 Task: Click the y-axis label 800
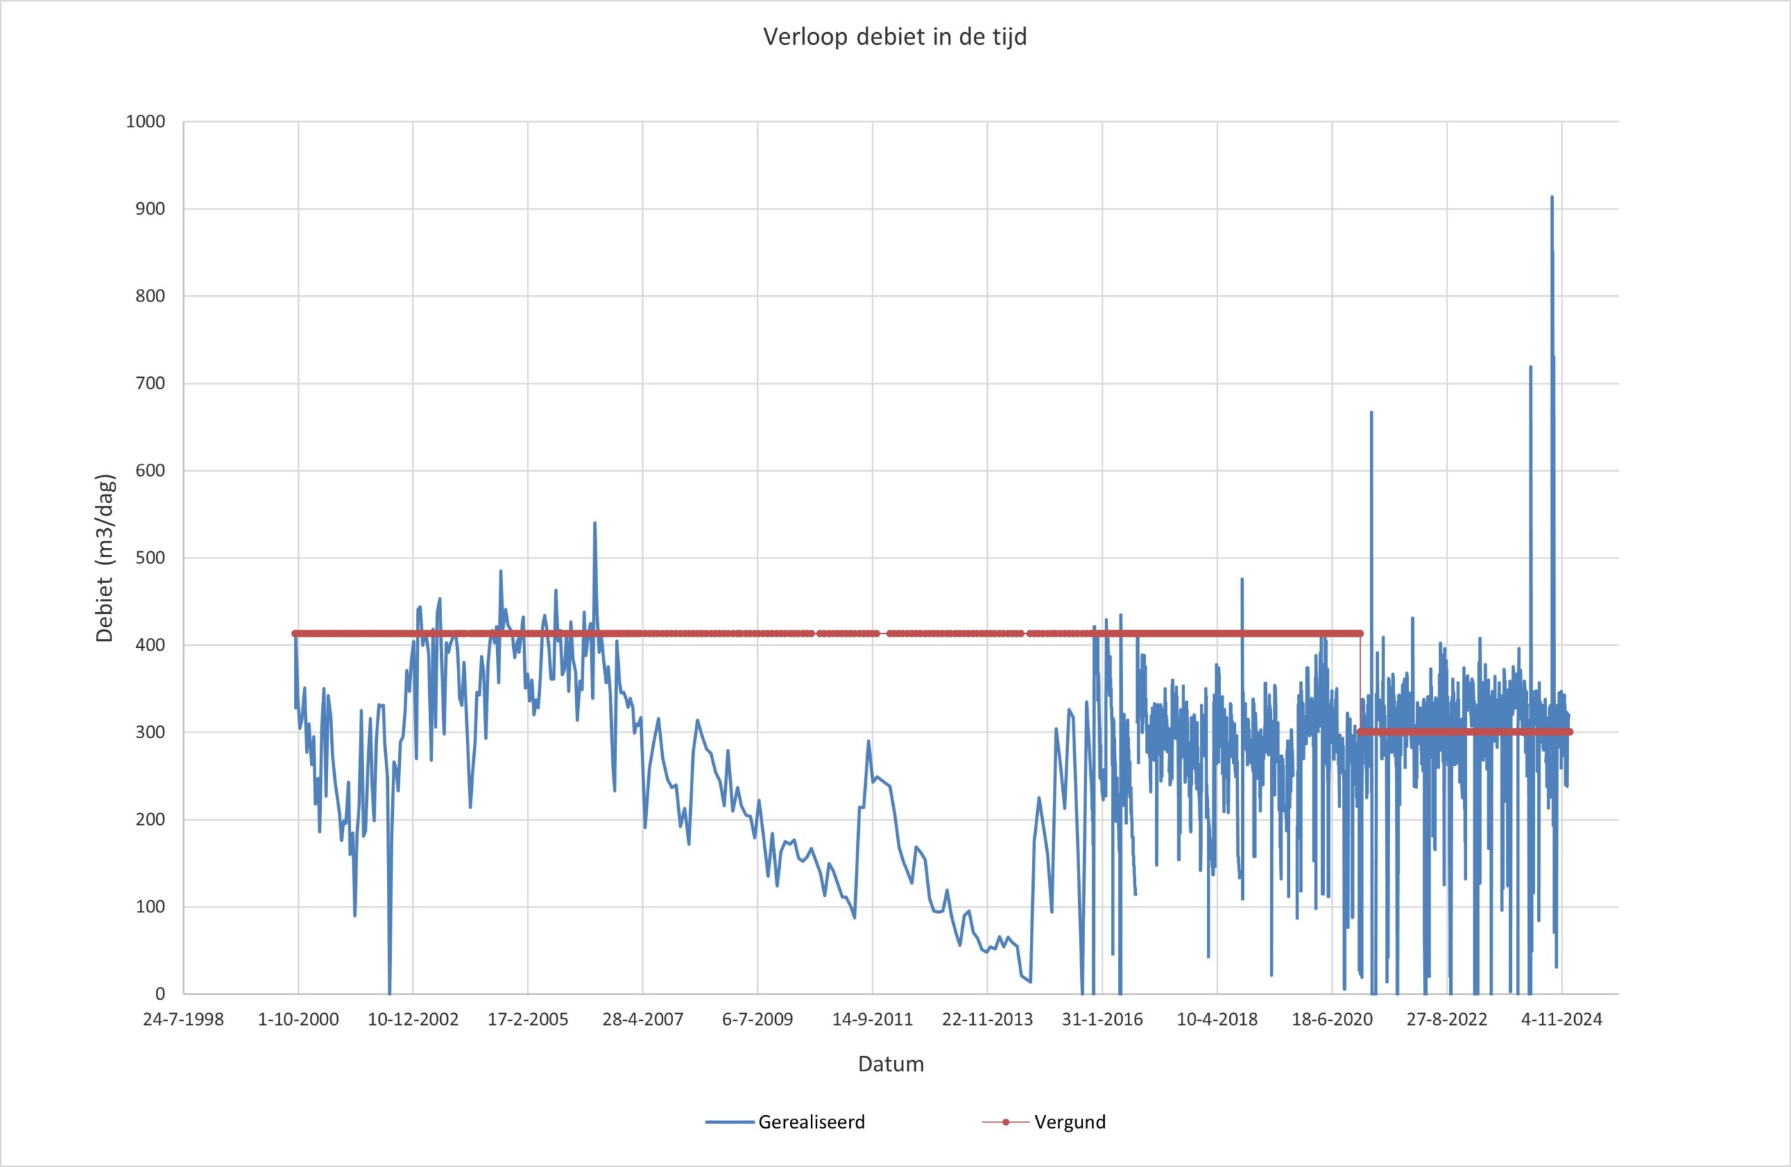150,297
